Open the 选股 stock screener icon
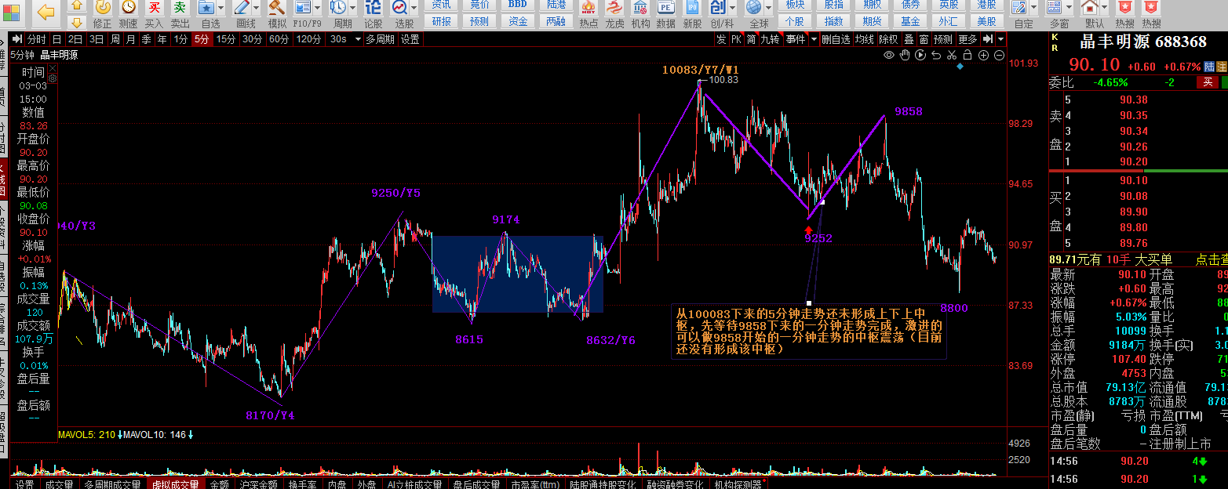This screenshot has width=1228, height=489. [x=400, y=8]
